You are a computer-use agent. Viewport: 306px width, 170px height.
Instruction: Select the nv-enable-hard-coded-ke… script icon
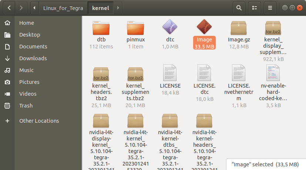tap(273, 73)
